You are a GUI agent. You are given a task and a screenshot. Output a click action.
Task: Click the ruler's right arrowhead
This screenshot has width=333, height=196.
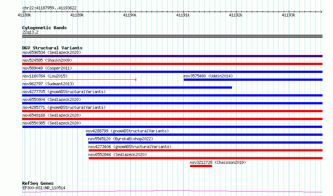(x=321, y=12)
